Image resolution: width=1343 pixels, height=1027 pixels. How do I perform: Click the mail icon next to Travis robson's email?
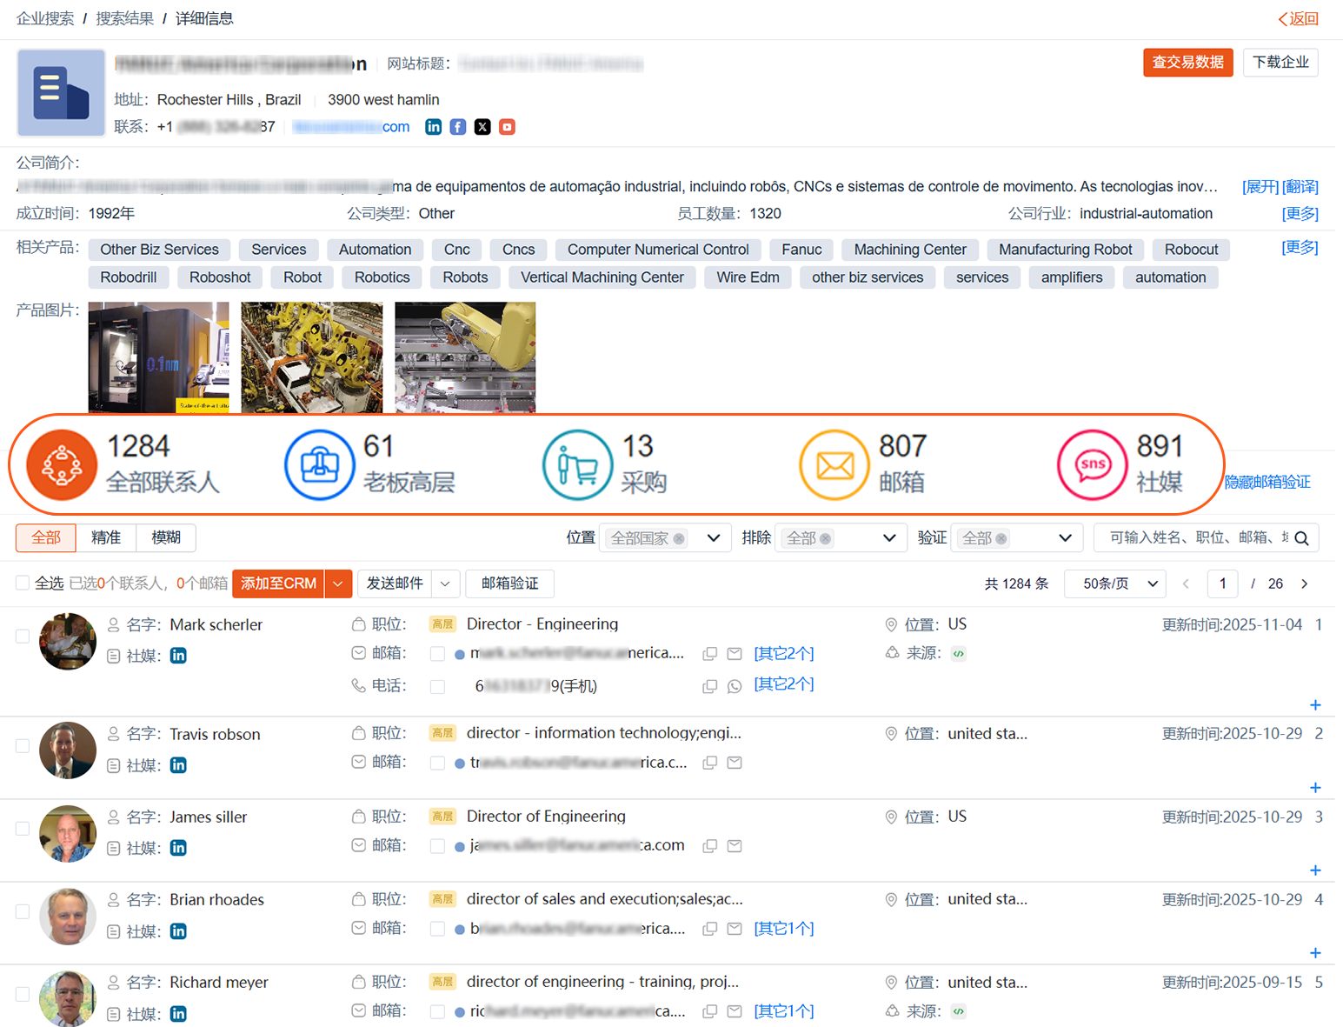tap(735, 763)
